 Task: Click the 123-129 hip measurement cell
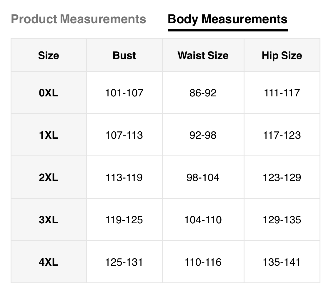click(282, 178)
